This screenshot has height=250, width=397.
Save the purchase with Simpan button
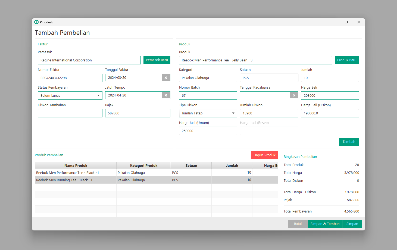(352, 224)
